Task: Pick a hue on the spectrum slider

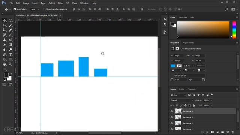Action: tap(234, 30)
